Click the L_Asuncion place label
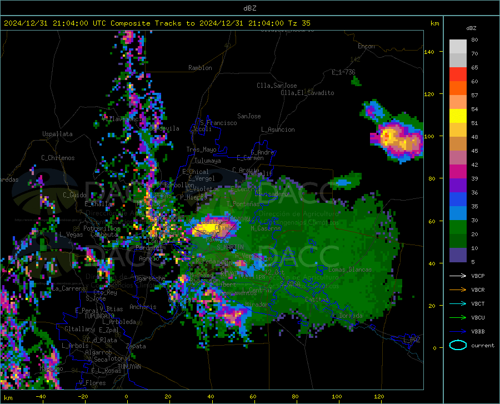Image resolution: width=500 pixels, height=404 pixels. pos(278,129)
